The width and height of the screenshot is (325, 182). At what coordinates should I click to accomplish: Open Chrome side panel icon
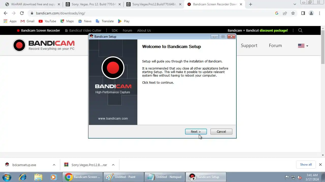[303, 13]
